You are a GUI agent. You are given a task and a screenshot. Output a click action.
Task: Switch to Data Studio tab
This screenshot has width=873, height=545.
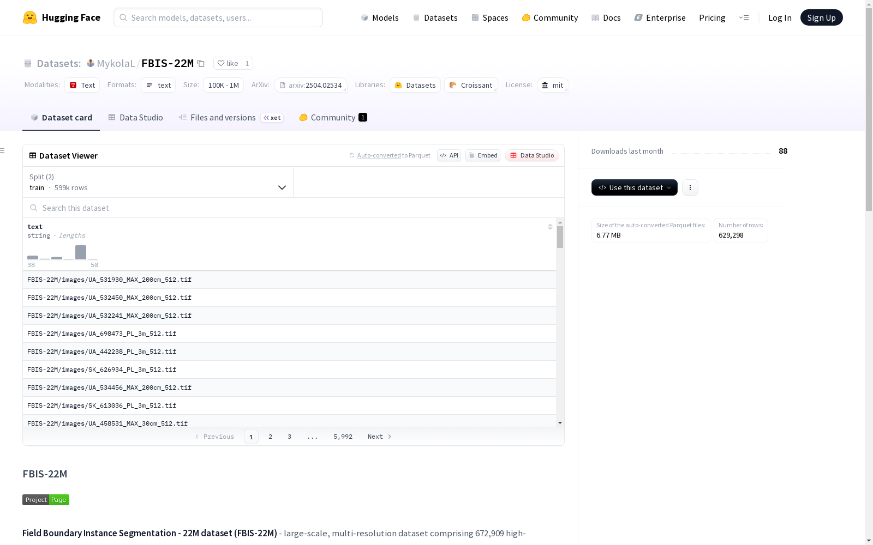135,117
